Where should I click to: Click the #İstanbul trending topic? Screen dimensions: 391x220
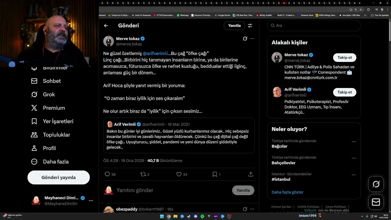point(281,179)
